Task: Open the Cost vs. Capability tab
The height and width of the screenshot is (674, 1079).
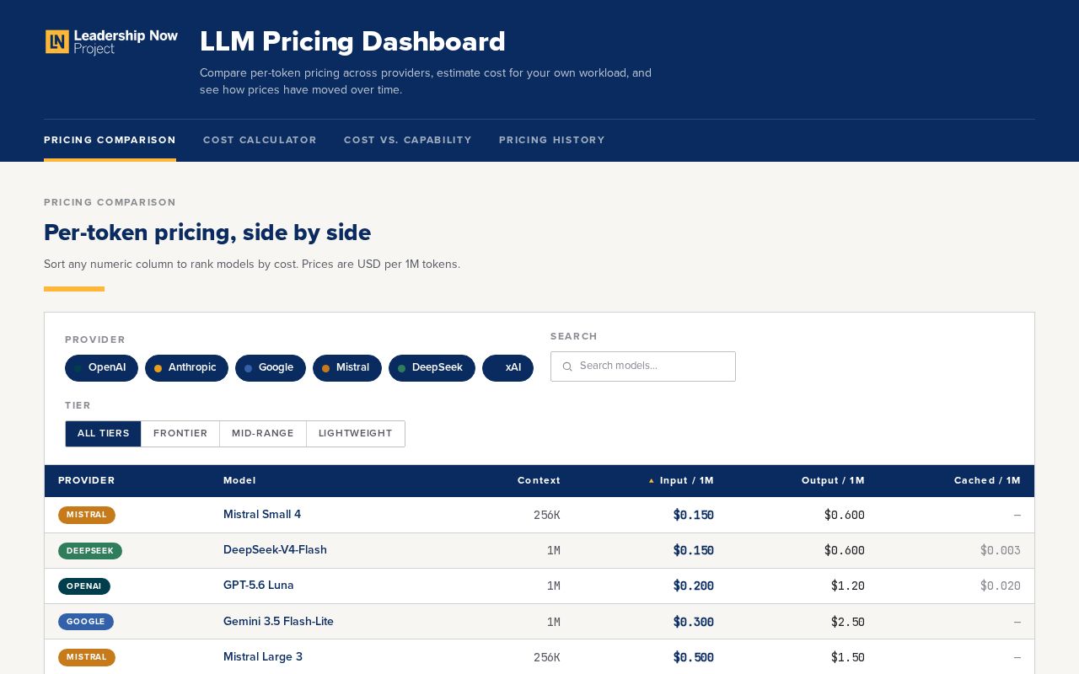Action: [x=408, y=141]
